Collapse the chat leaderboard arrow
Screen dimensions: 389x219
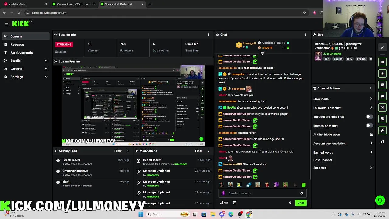tap(262, 54)
